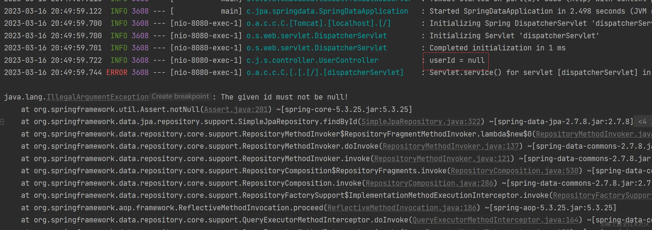This screenshot has height=230, width=652.
Task: Open RepositoryMethodInvoker.java:137 link
Action: point(451,146)
